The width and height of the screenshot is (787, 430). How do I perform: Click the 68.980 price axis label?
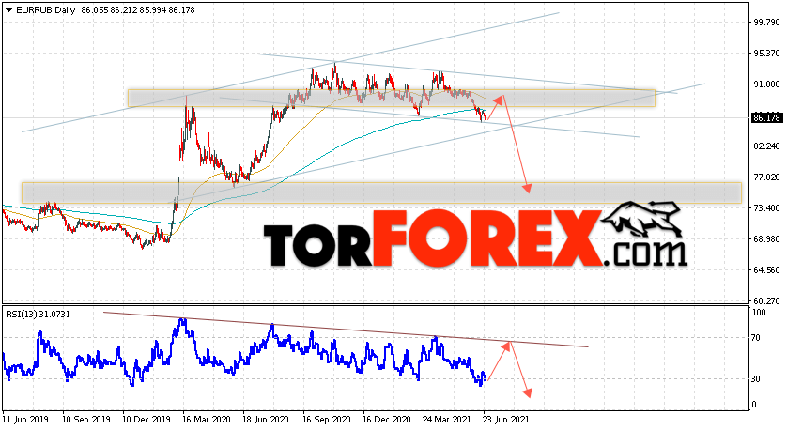[767, 239]
